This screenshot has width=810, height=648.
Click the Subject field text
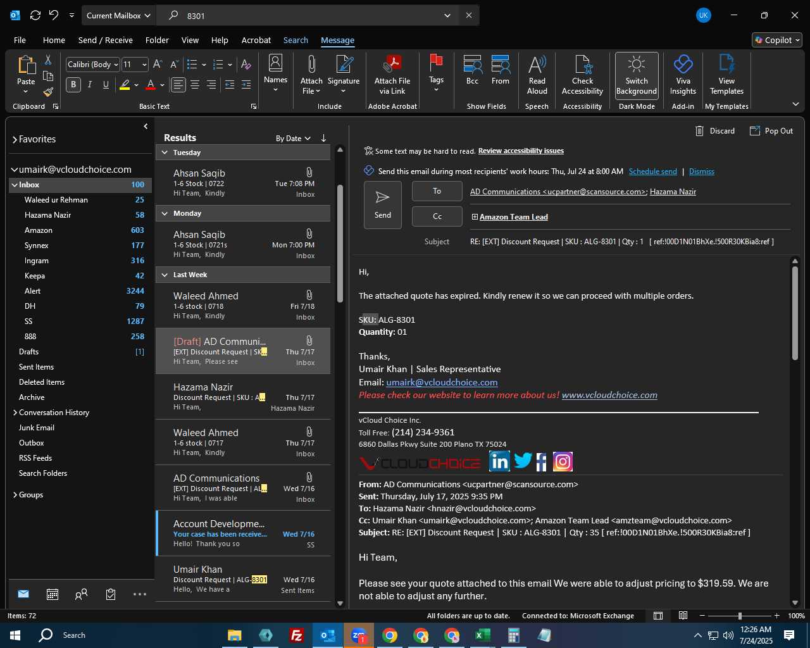point(621,242)
